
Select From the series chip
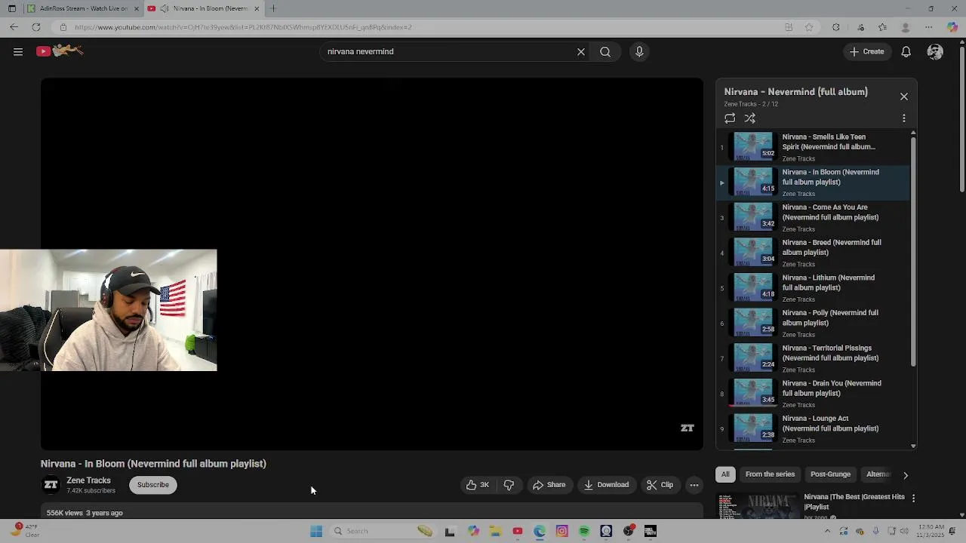[x=770, y=474]
